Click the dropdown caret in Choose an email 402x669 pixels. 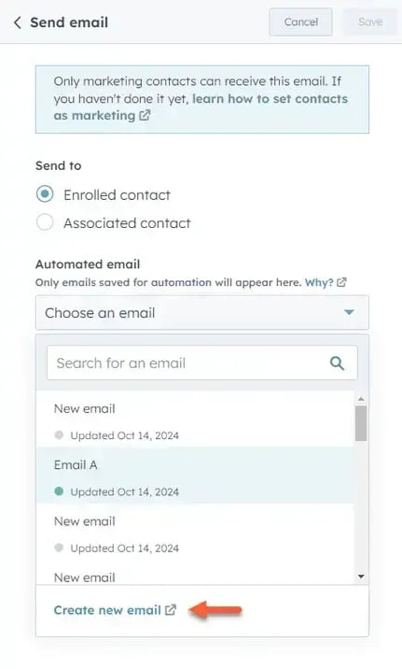[349, 313]
